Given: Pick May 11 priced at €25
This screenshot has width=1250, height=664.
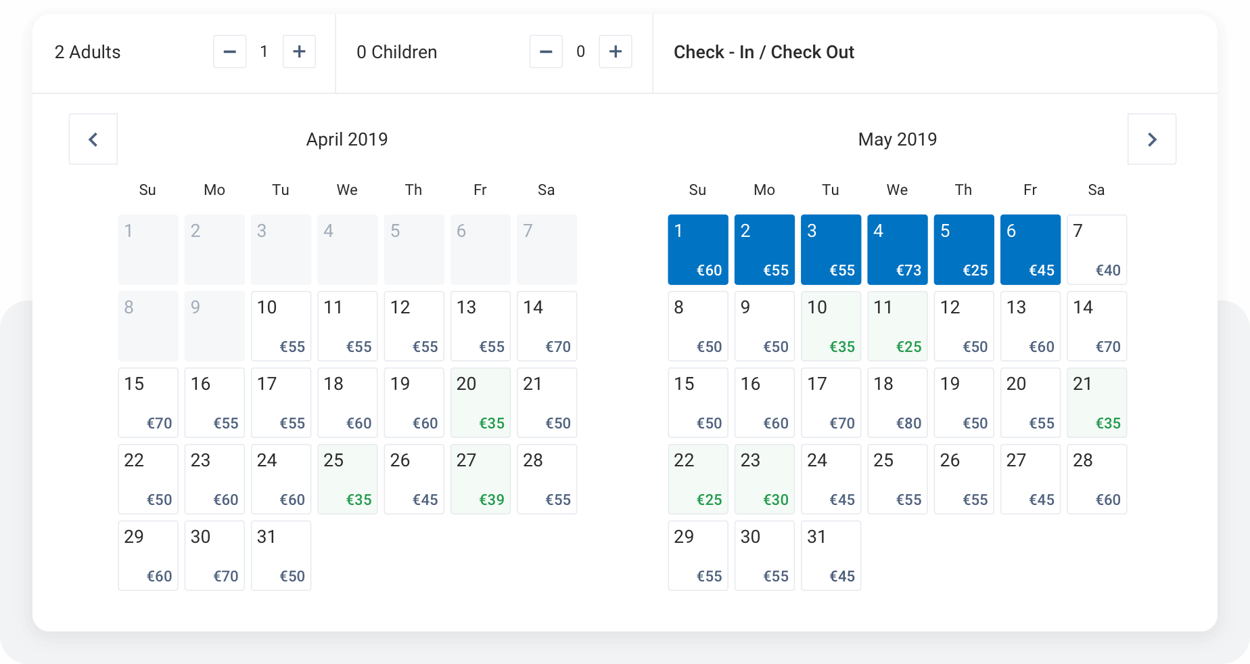Looking at the screenshot, I should point(898,326).
